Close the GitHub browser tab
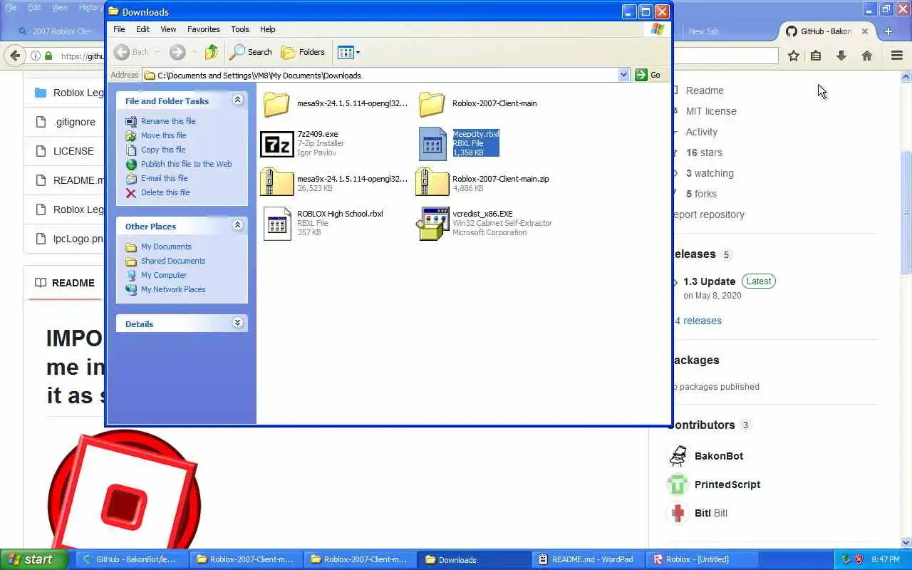The width and height of the screenshot is (912, 570). click(x=865, y=31)
